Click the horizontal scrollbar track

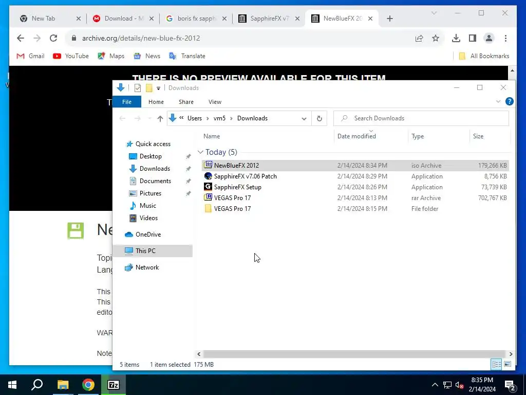(x=354, y=354)
